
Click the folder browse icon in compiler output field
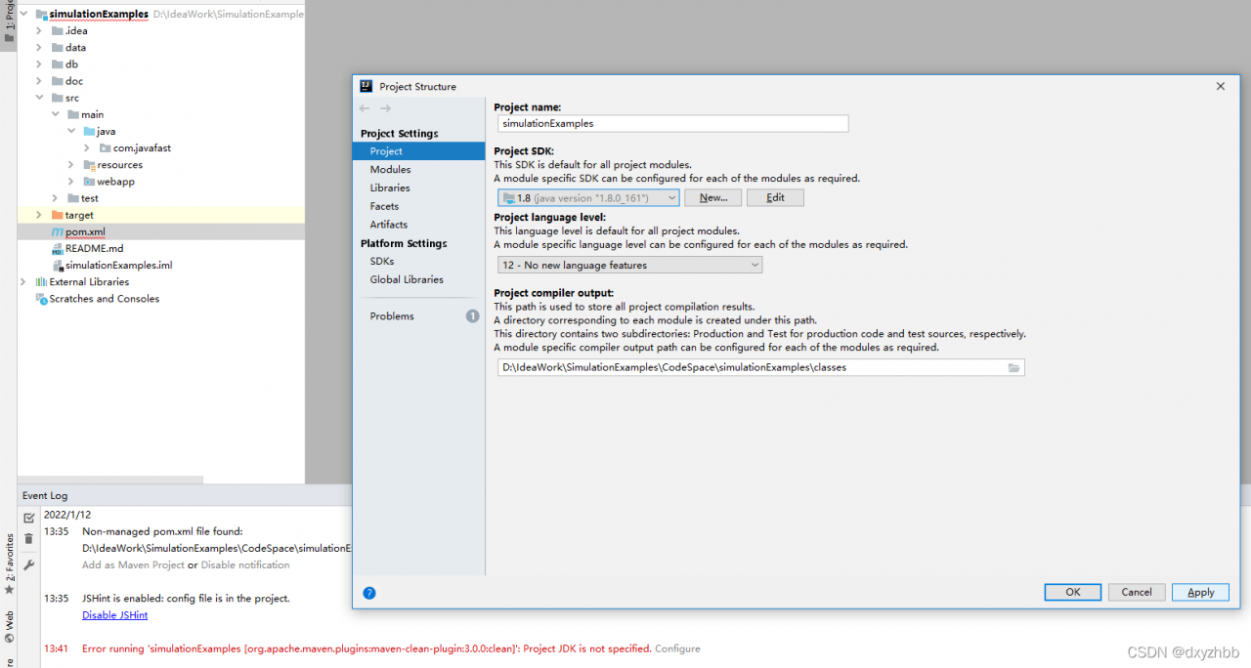pyautogui.click(x=1014, y=368)
